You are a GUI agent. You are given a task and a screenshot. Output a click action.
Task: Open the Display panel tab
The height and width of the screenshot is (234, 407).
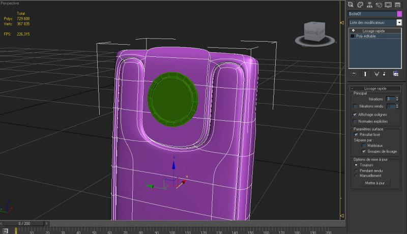click(x=388, y=5)
